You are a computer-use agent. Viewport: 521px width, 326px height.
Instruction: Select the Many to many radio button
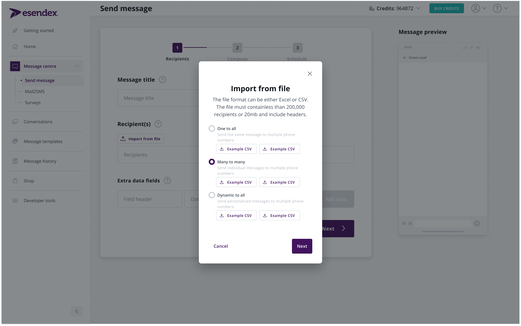[x=212, y=162]
